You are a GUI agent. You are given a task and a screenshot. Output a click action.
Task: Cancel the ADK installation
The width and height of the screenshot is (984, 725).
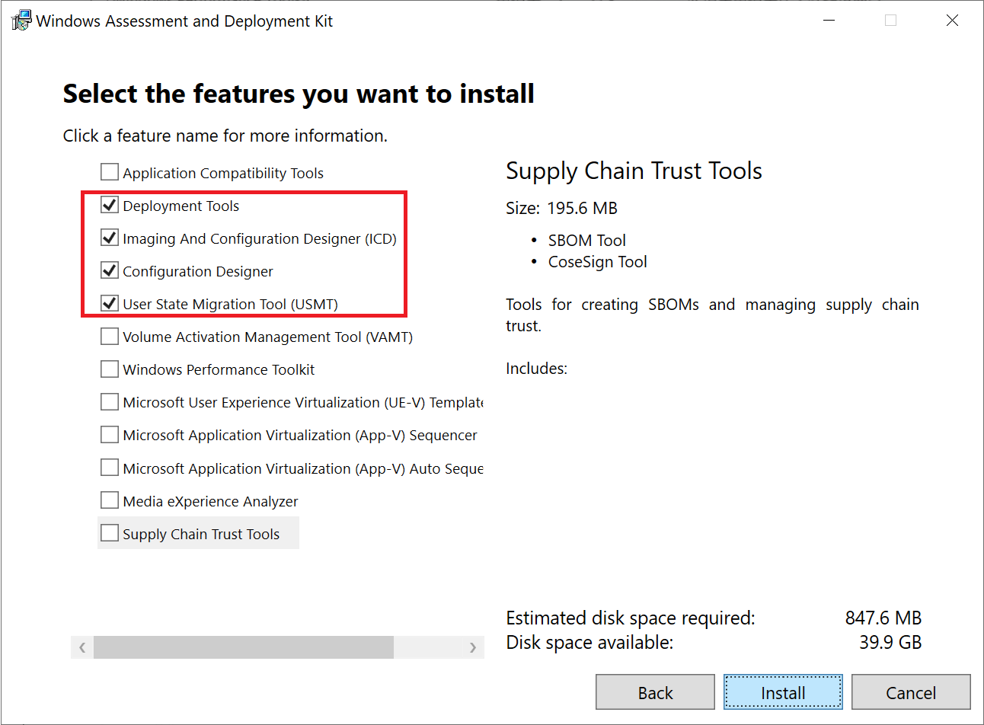pos(910,691)
